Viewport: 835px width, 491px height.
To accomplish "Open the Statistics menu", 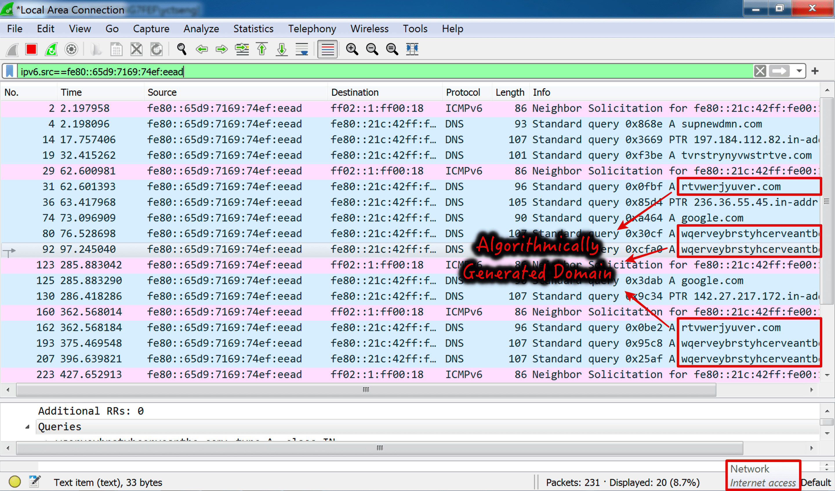I will (x=253, y=28).
